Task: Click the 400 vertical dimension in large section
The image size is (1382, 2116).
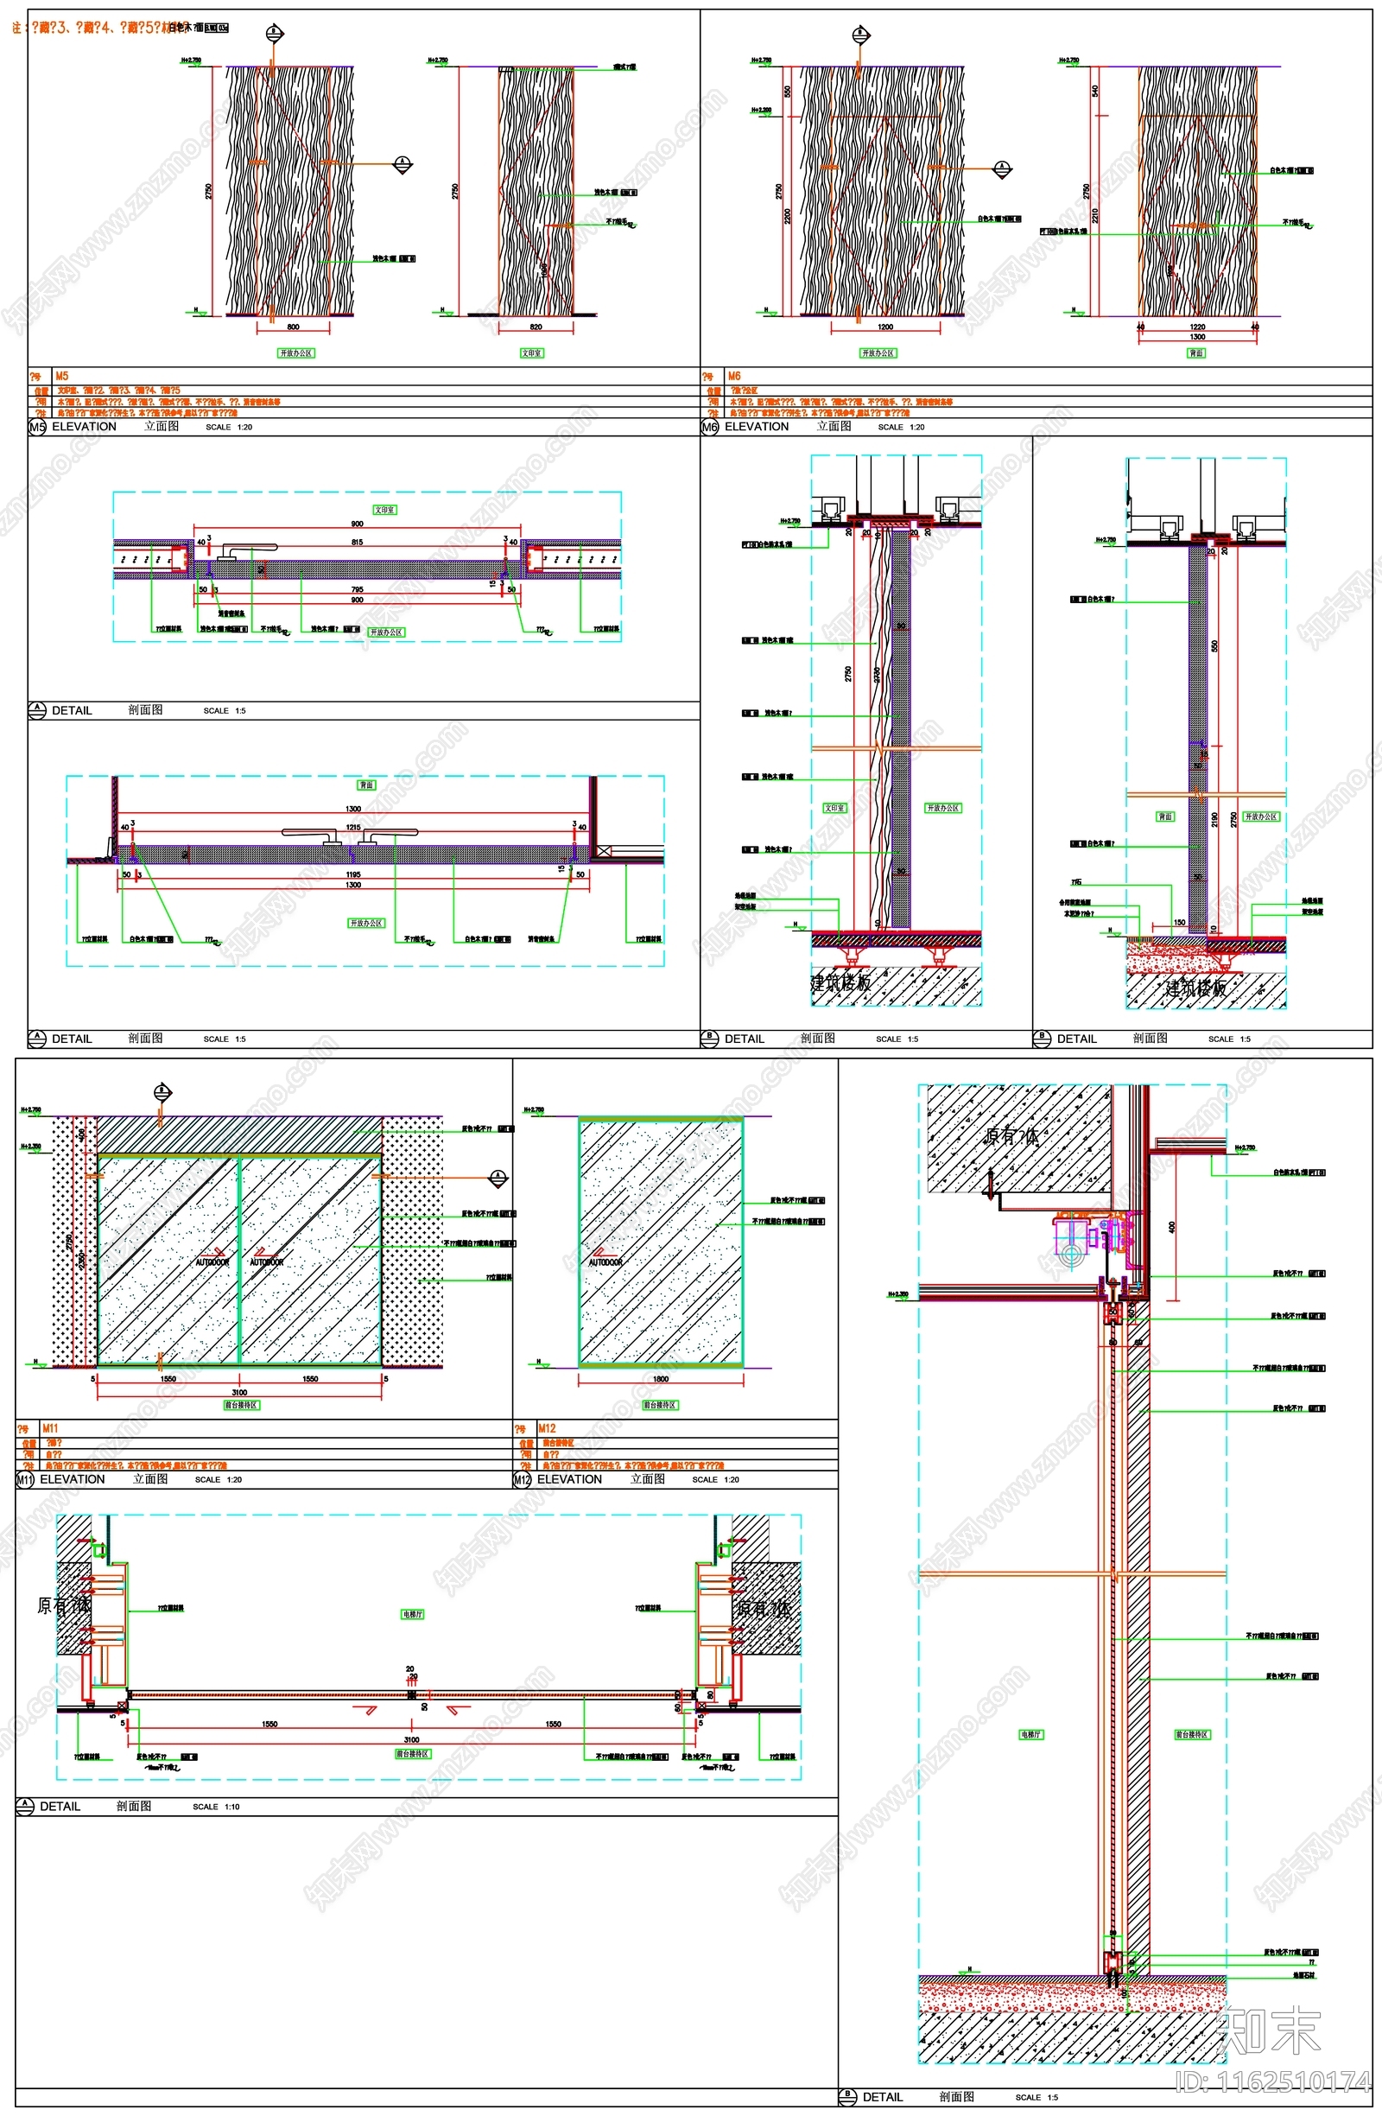Action: [x=1172, y=1227]
